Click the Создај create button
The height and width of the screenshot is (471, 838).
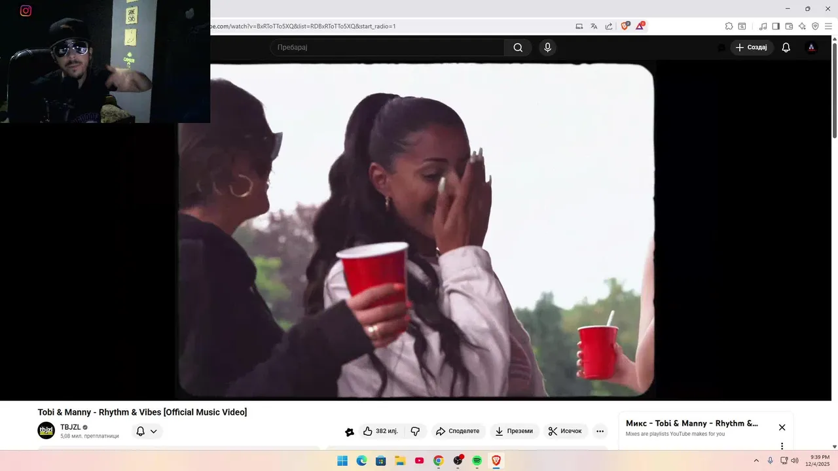(x=752, y=47)
